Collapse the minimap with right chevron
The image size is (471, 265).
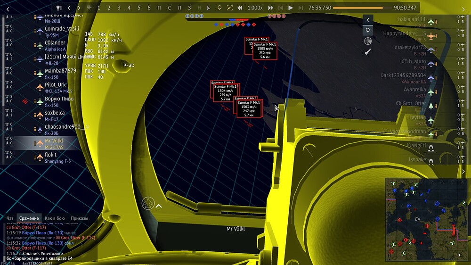tap(463, 172)
